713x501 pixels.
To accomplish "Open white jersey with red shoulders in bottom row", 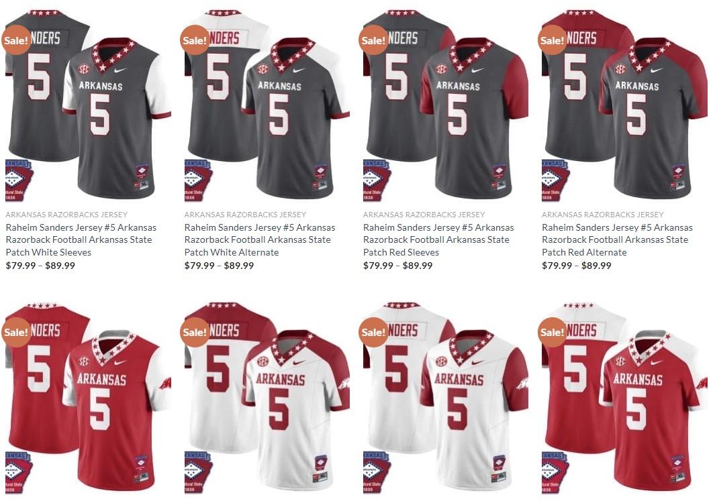I will tap(267, 398).
